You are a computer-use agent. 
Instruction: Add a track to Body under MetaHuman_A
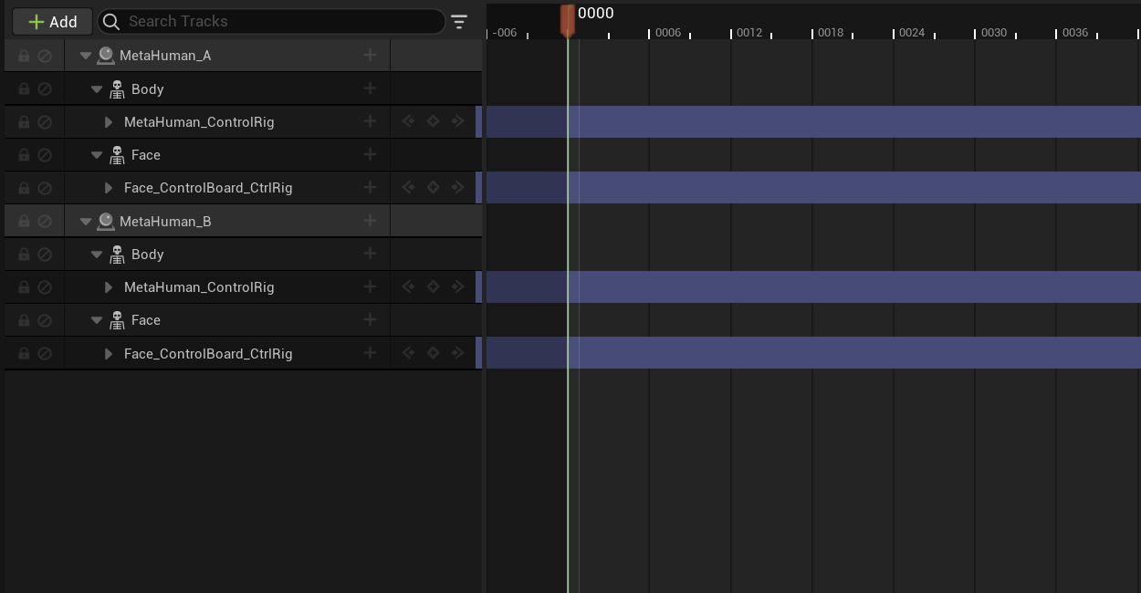tap(370, 88)
